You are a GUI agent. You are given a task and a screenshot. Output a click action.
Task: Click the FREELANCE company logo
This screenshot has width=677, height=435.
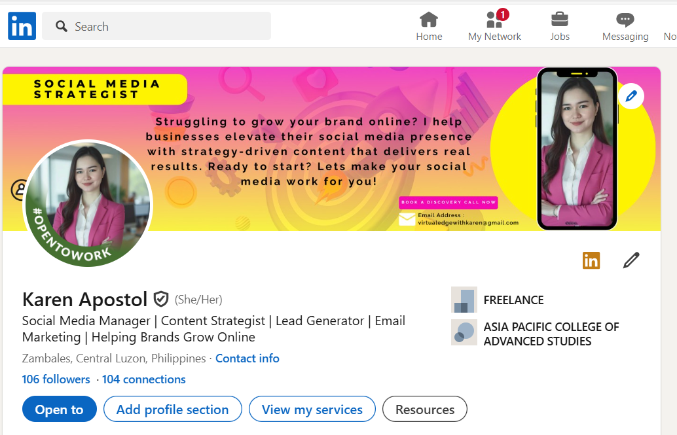coord(464,300)
